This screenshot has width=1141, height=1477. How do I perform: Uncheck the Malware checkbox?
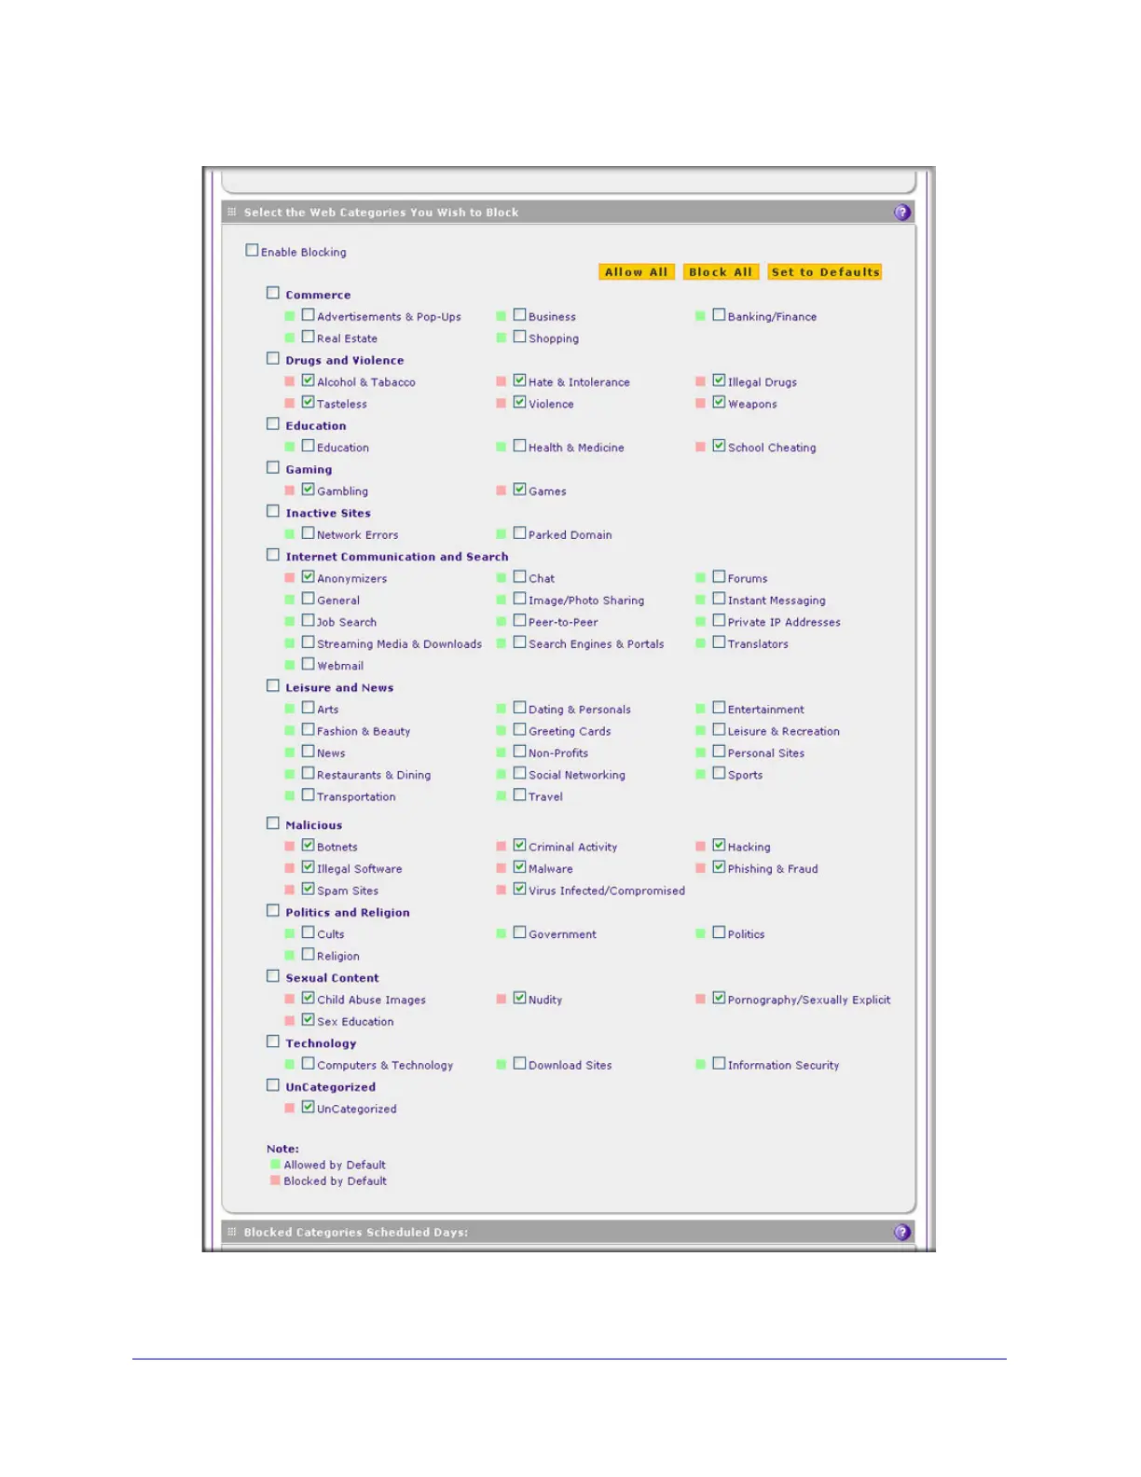pyautogui.click(x=520, y=867)
